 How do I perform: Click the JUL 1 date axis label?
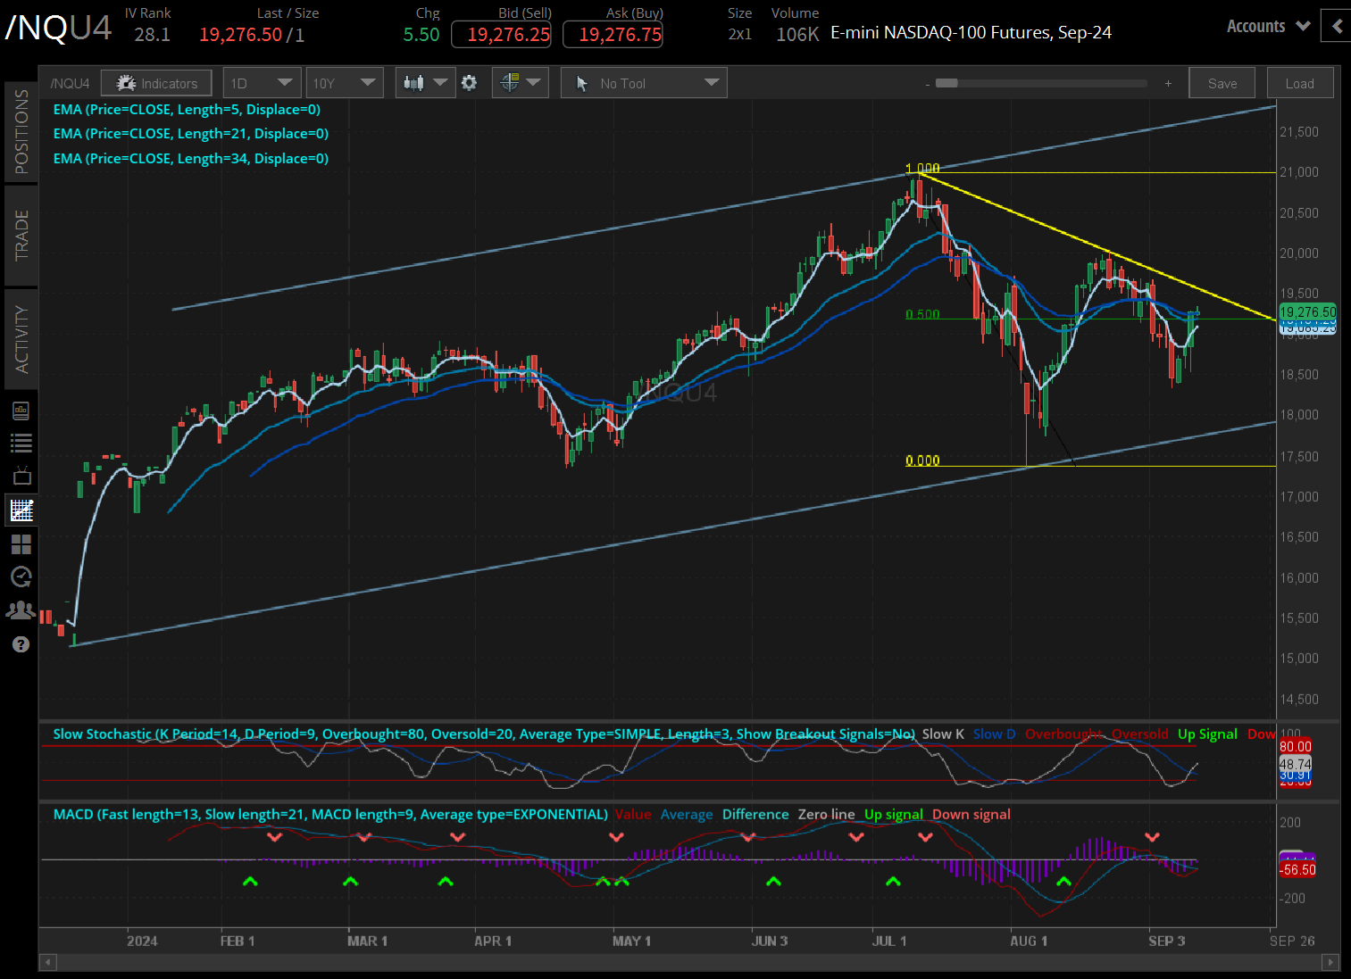[889, 942]
